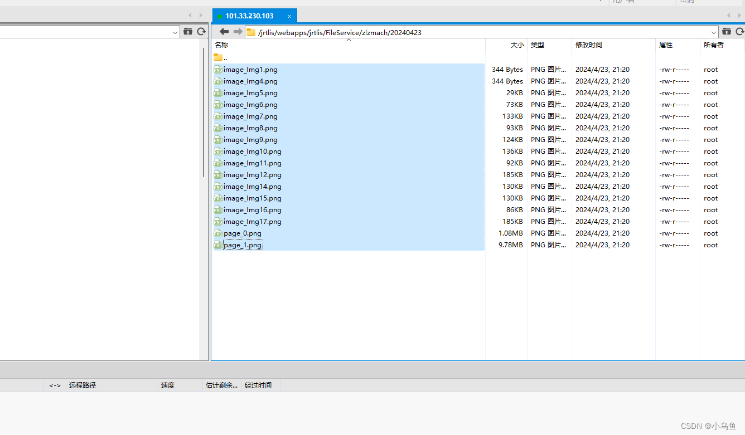Image resolution: width=745 pixels, height=435 pixels.
Task: Click the PNG icon of page_0.png
Action: 218,233
